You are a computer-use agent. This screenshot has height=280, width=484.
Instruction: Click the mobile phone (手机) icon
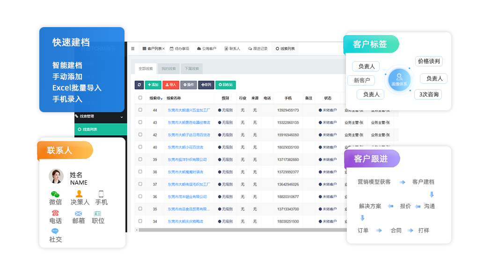pyautogui.click(x=101, y=194)
